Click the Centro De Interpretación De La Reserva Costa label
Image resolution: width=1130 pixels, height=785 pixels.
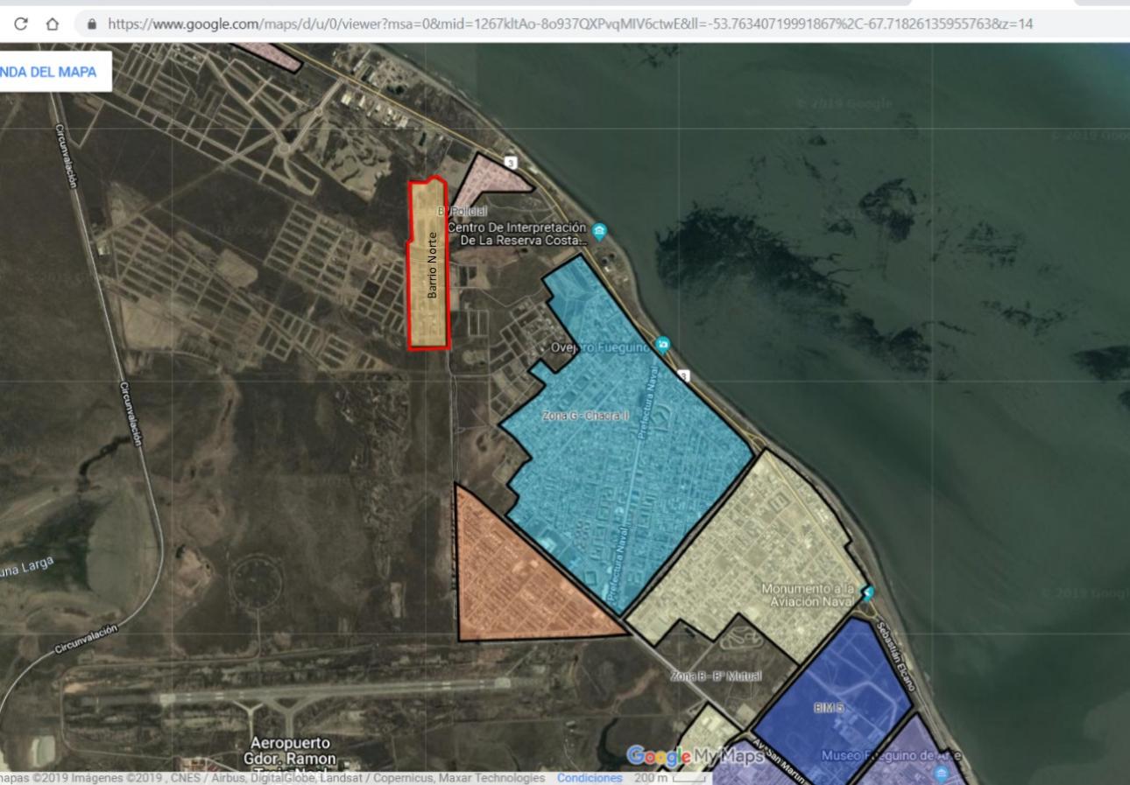tap(517, 234)
